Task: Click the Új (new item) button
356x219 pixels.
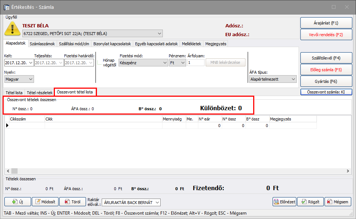Action: click(x=17, y=202)
